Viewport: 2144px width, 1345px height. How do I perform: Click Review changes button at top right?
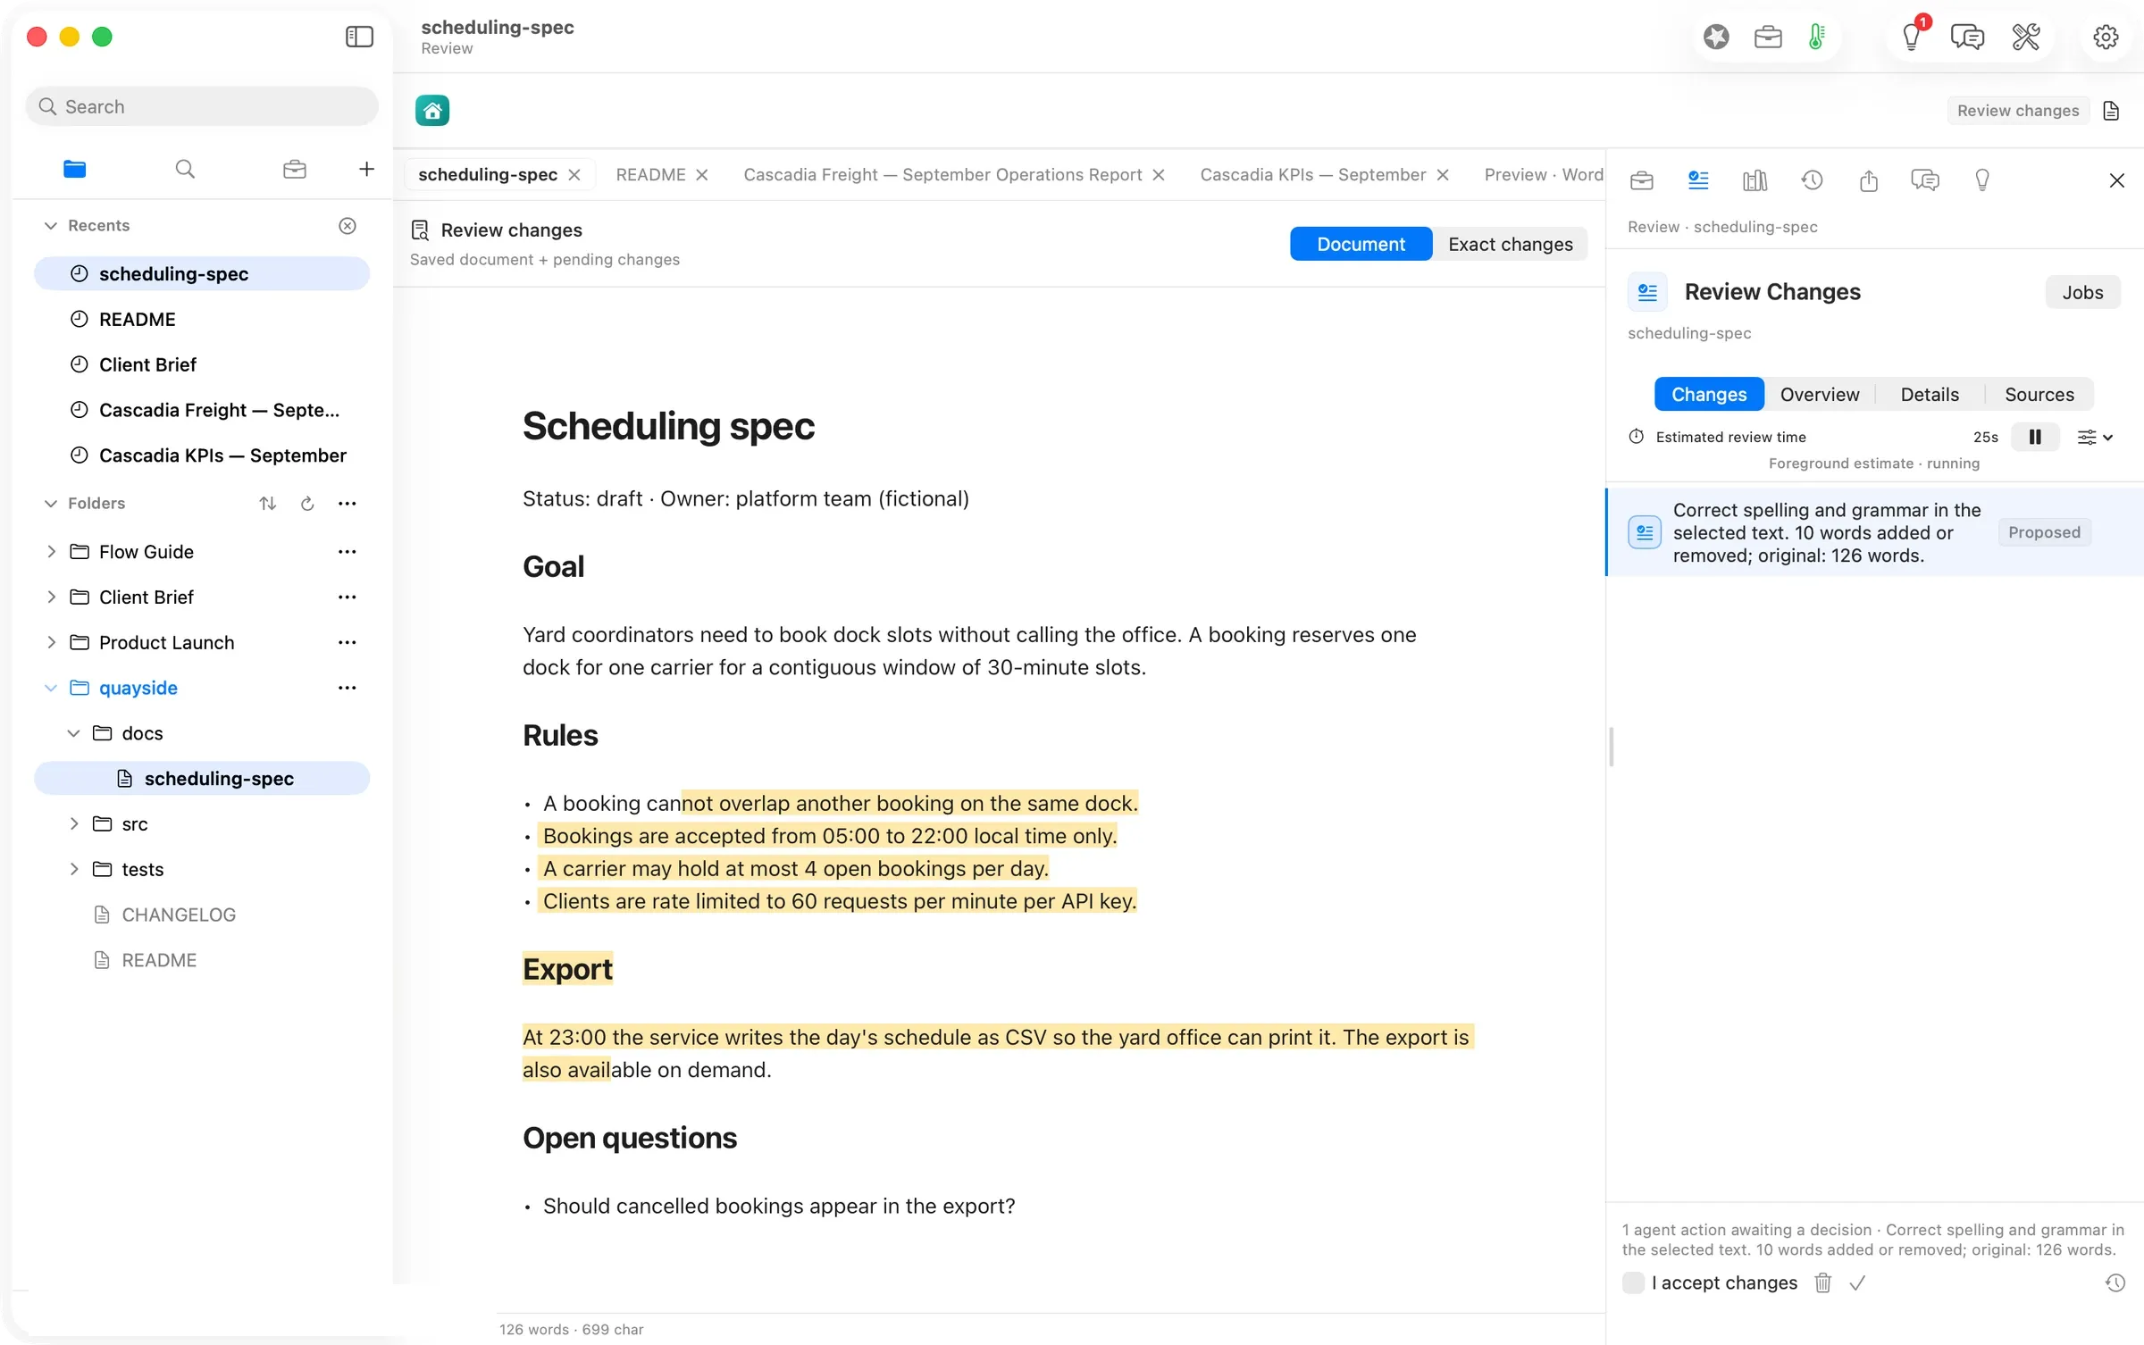(x=2017, y=111)
